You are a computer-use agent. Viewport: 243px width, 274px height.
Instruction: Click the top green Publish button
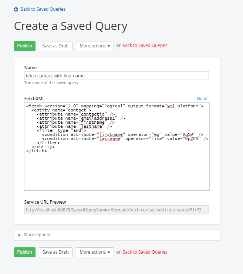pyautogui.click(x=25, y=46)
